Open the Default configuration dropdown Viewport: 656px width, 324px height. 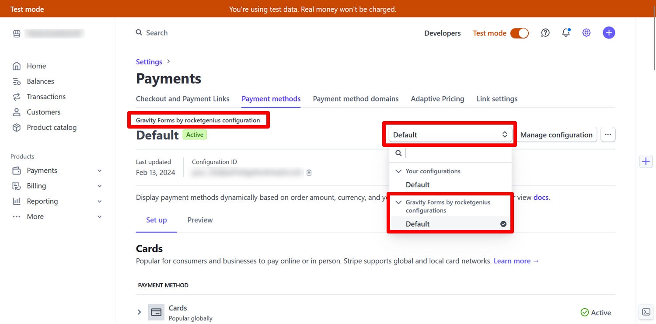tap(450, 135)
